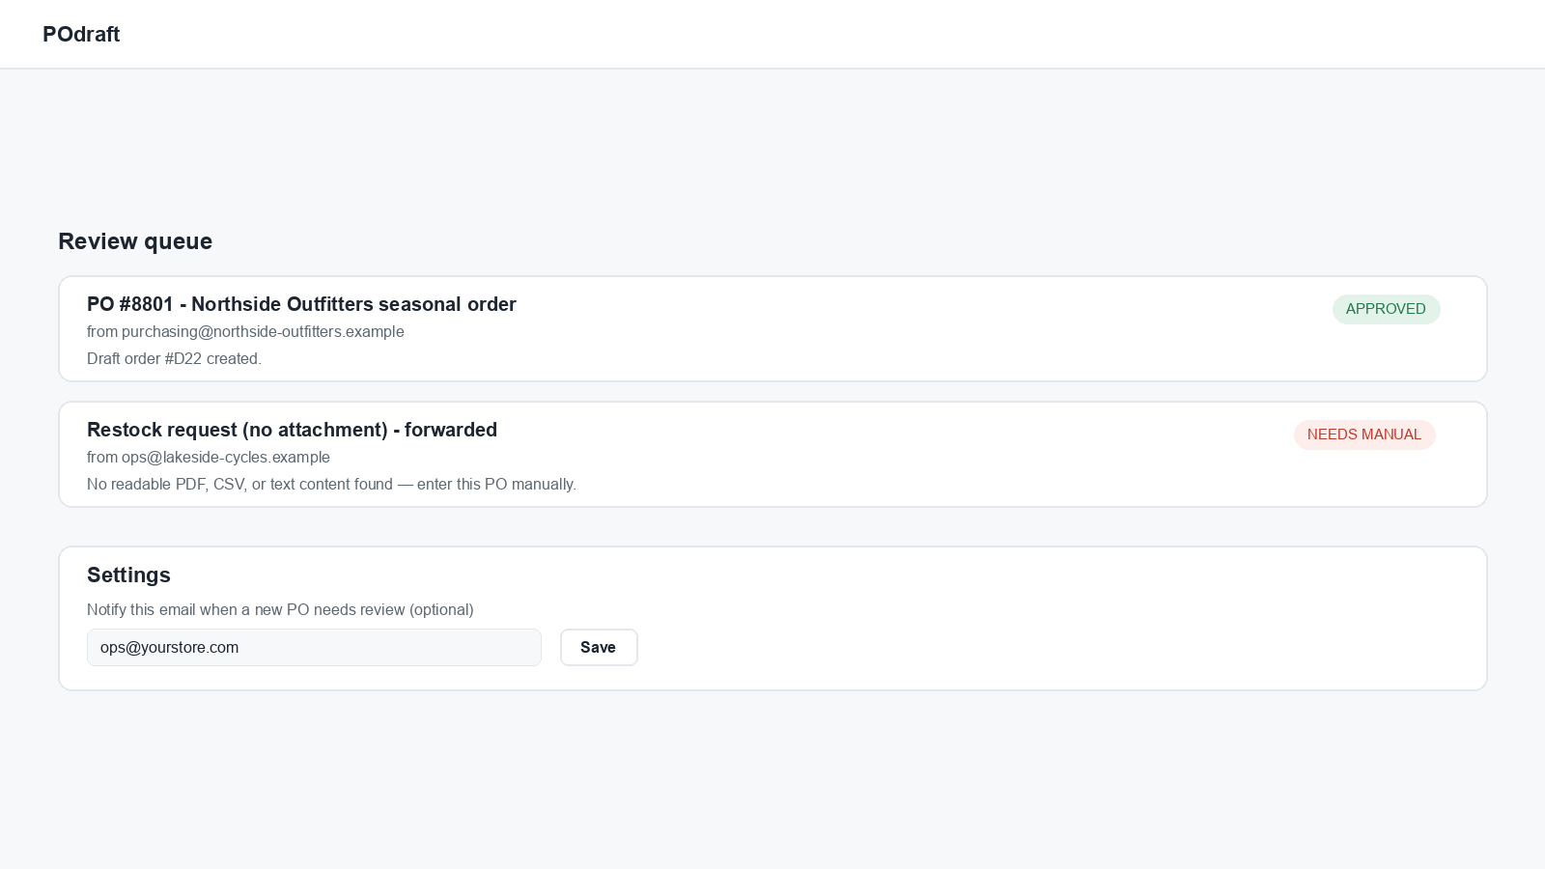Image resolution: width=1545 pixels, height=869 pixels.
Task: Select the Draft order #D22 created message
Action: (174, 358)
